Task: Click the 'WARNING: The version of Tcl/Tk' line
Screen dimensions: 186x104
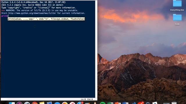Action: point(42,10)
